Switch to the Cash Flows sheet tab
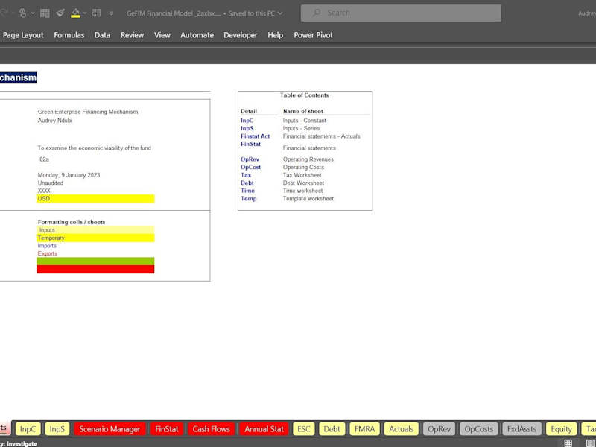 click(211, 429)
